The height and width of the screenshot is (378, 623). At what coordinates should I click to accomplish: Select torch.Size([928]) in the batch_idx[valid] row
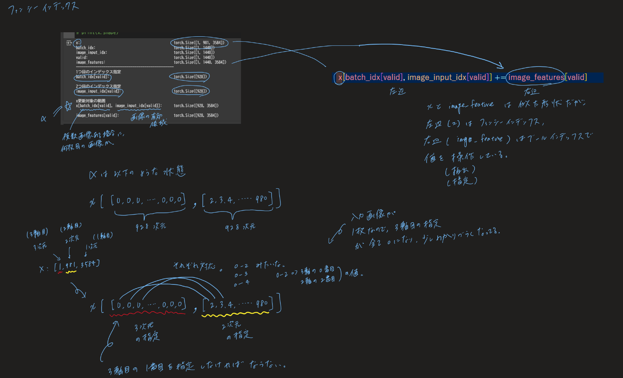point(191,76)
